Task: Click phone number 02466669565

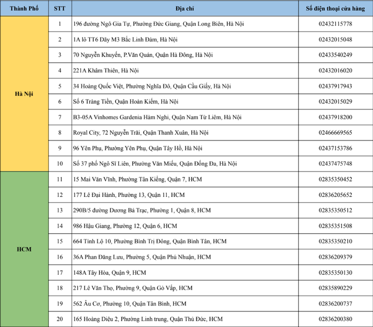Action: point(336,133)
